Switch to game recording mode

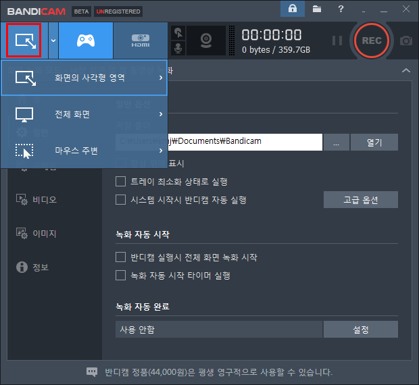tap(86, 41)
